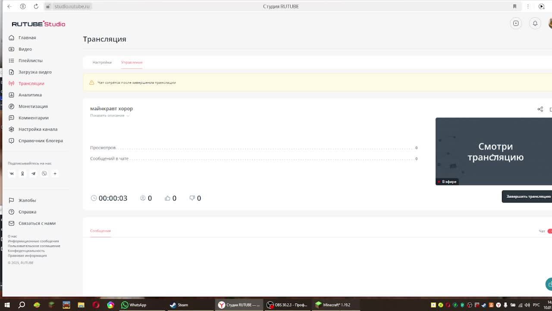The width and height of the screenshot is (552, 311).
Task: Click the stream title майнкравт хорор
Action: tap(111, 109)
